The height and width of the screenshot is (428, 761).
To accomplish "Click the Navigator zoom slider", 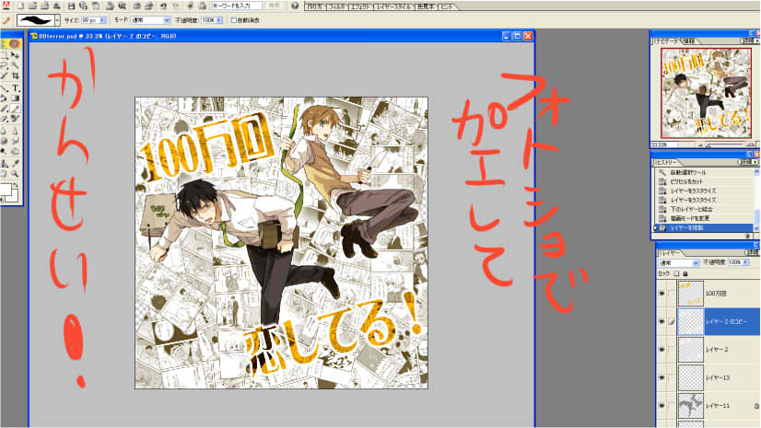I will tap(726, 145).
